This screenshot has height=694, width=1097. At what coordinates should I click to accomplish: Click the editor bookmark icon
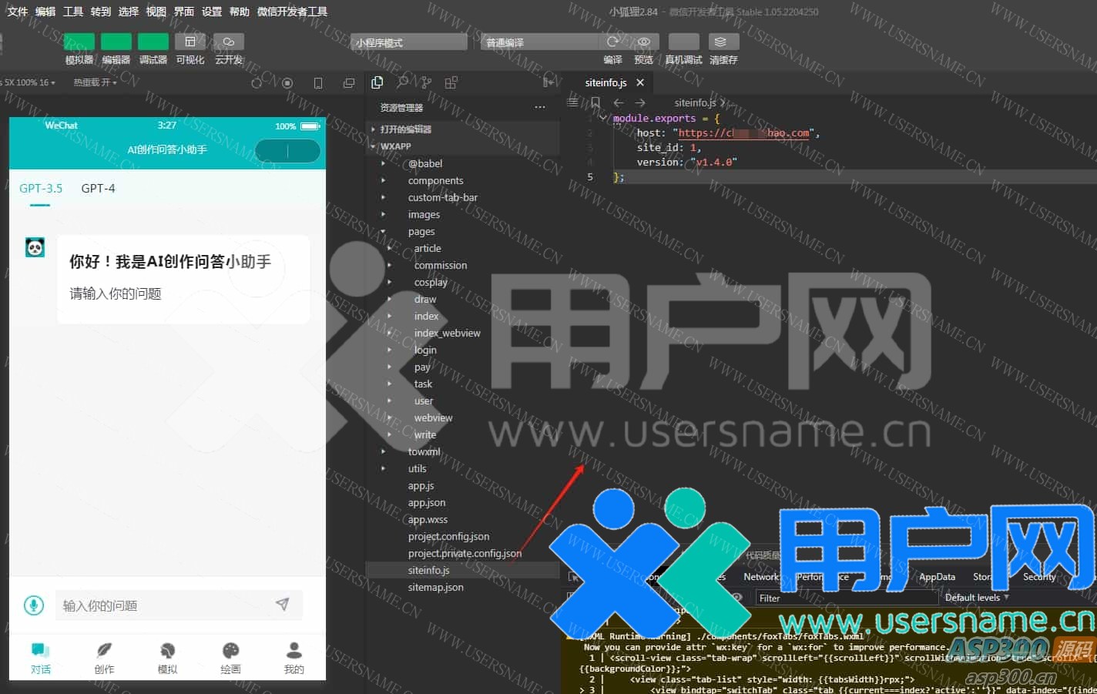pyautogui.click(x=595, y=102)
